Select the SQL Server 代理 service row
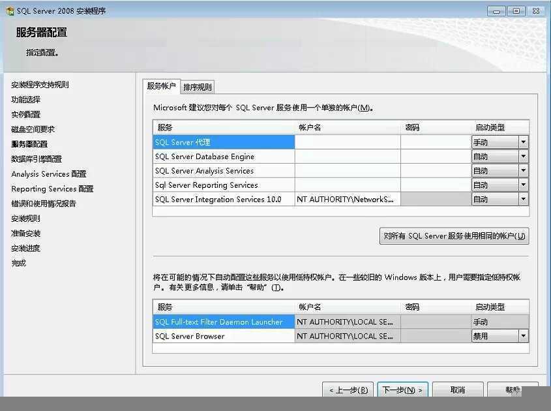The image size is (551, 411). (224, 142)
